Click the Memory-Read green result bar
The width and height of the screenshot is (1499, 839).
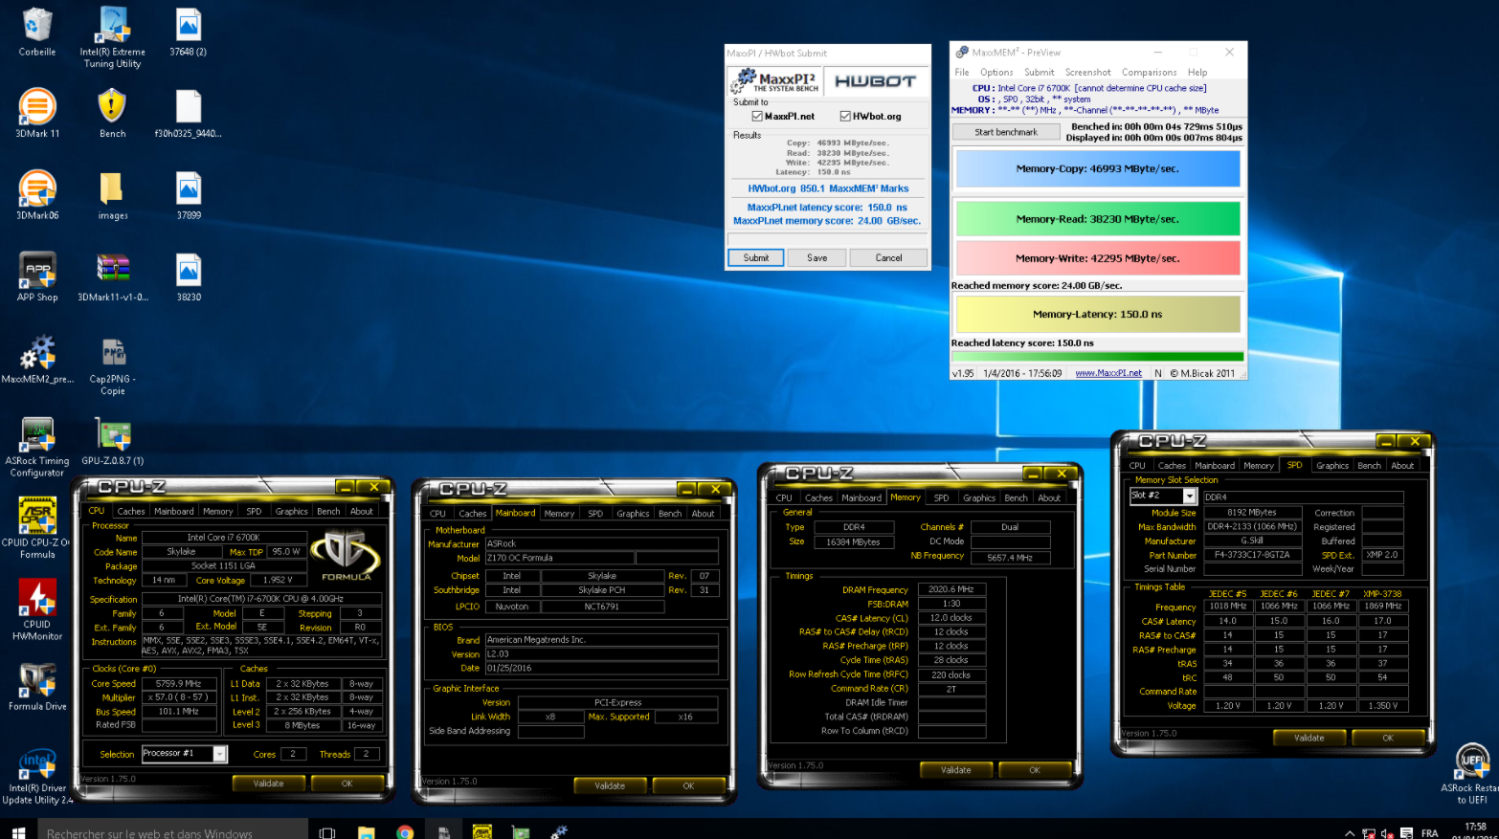tap(1098, 219)
